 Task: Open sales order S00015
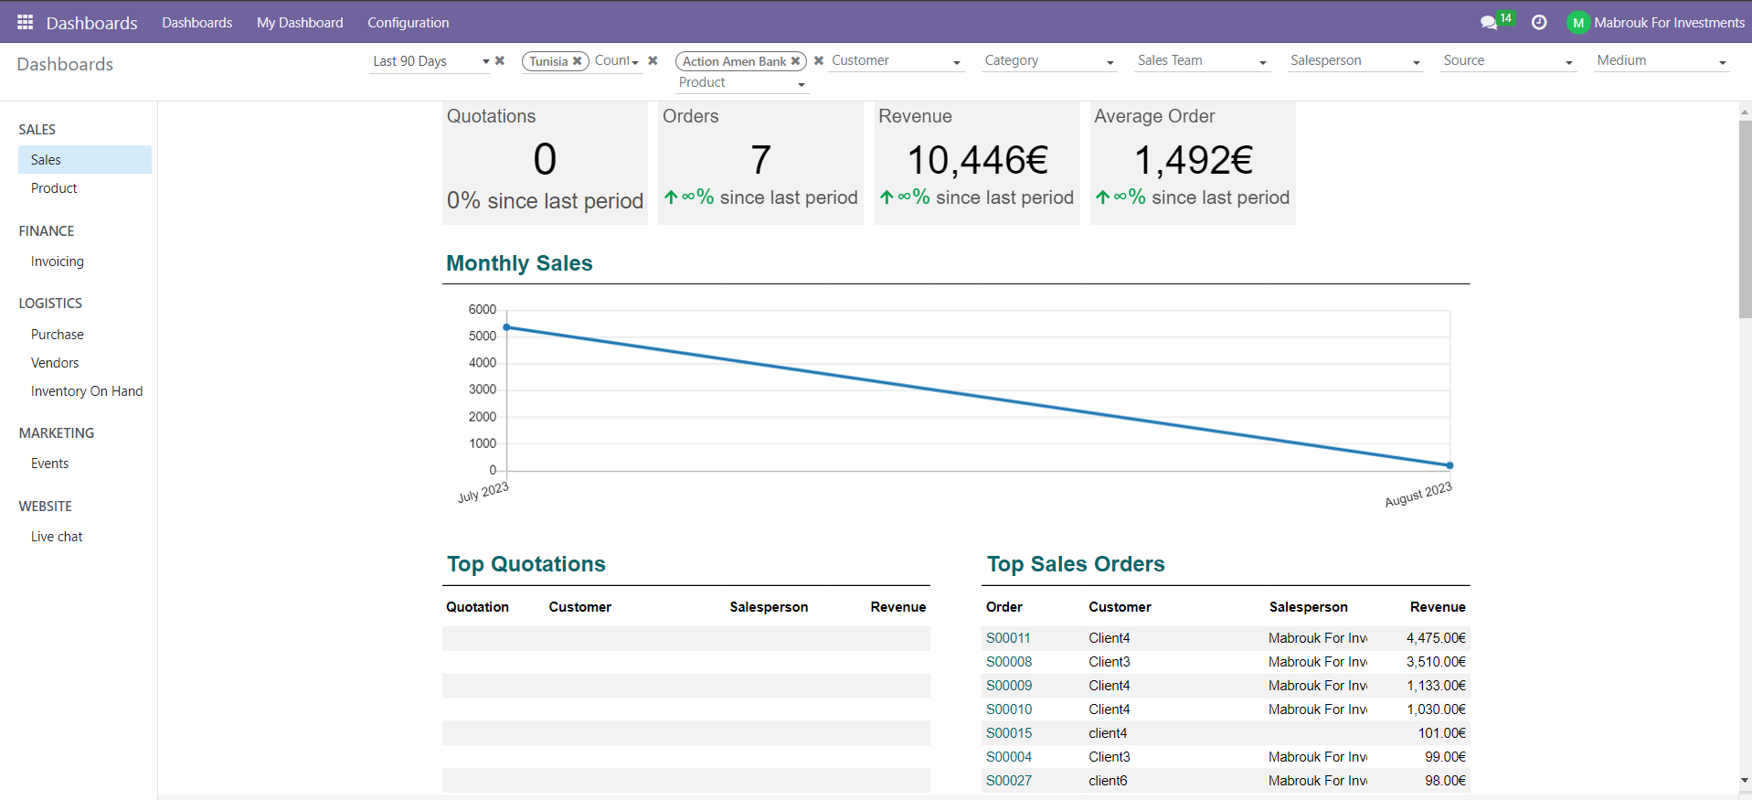[1009, 733]
